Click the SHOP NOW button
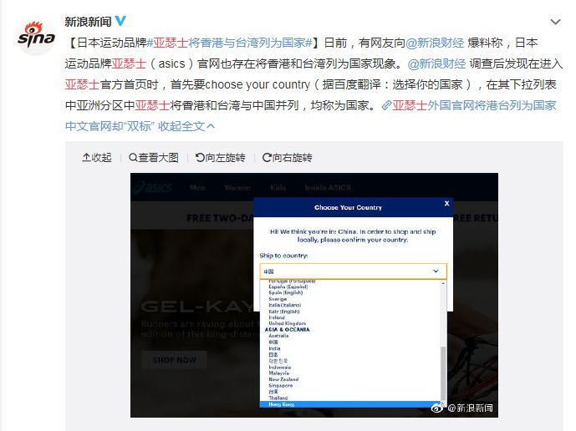The height and width of the screenshot is (431, 576). [174, 360]
